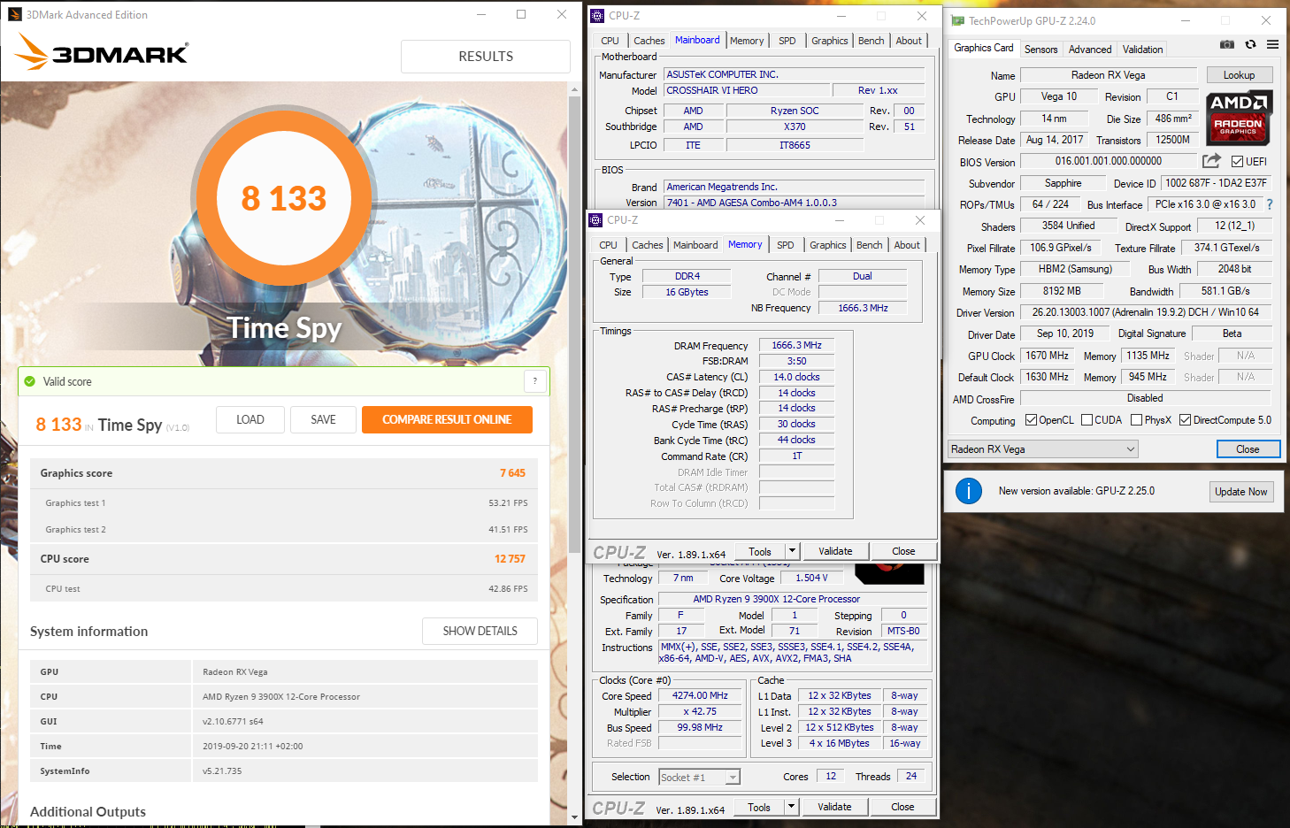Viewport: 1290px width, 828px height.
Task: Click Tools button in CPU-Z Memory window
Action: [x=760, y=551]
